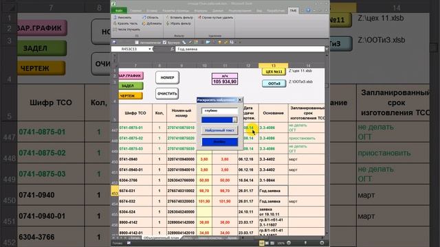440x247 pixels.
Task: Click Page Layout view icon in status bar
Action: tap(267, 243)
